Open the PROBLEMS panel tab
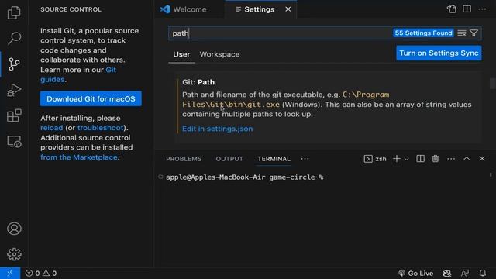Screen dimensions: 496x279 click(x=184, y=159)
